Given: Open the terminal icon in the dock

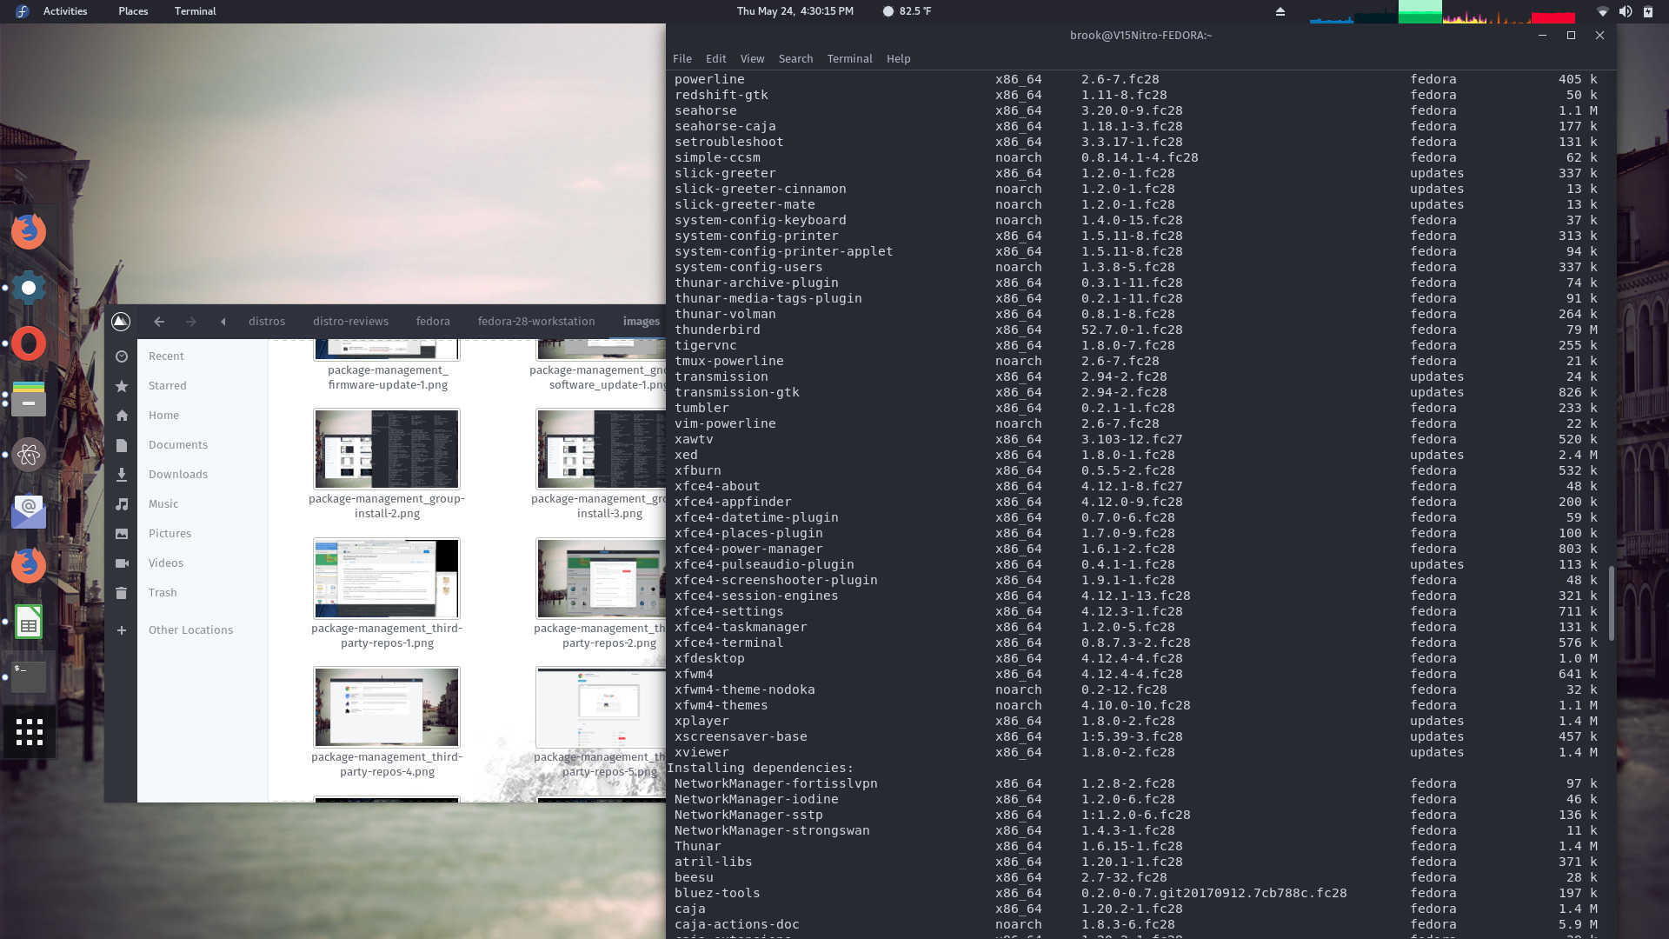Looking at the screenshot, I should tap(29, 676).
